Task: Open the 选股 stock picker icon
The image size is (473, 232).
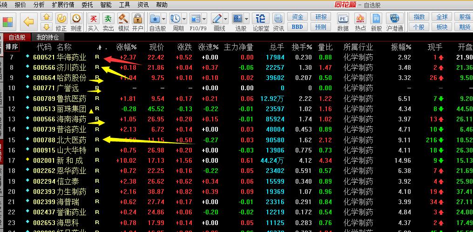Action: click(x=238, y=19)
